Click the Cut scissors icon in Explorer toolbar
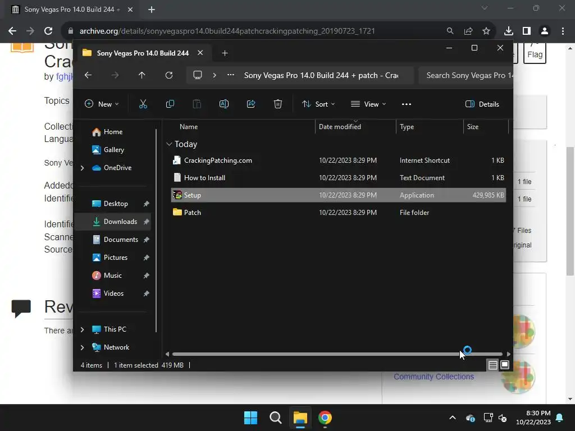The width and height of the screenshot is (575, 431). (x=143, y=104)
